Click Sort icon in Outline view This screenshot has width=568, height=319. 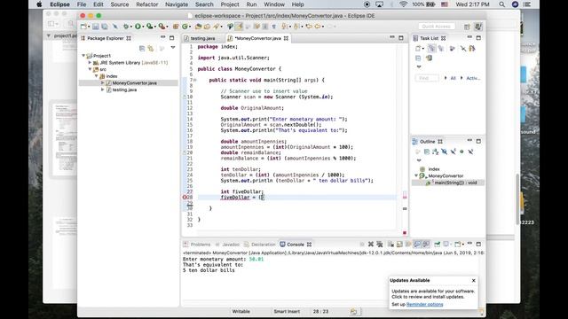pos(436,152)
